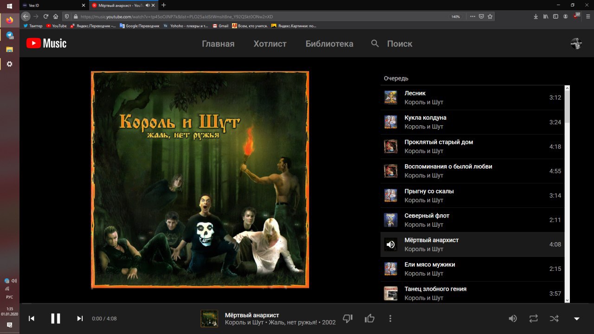Screen dimensions: 594x334
Task: Play Кукла колдуна from the queue
Action: (472, 122)
